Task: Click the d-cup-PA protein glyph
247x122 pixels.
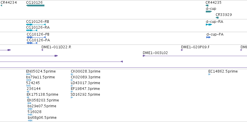Action: click(x=208, y=37)
